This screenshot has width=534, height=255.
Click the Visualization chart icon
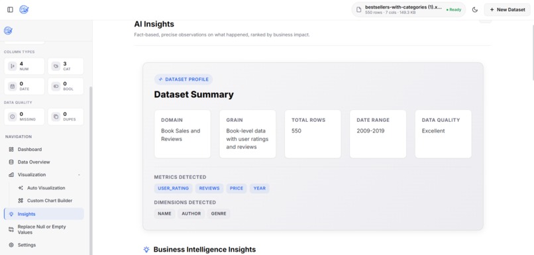(11, 175)
